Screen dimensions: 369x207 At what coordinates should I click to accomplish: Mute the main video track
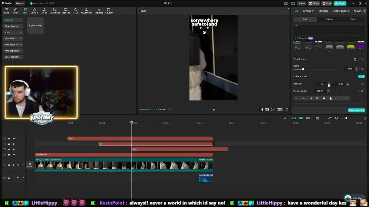pyautogui.click(x=18, y=165)
